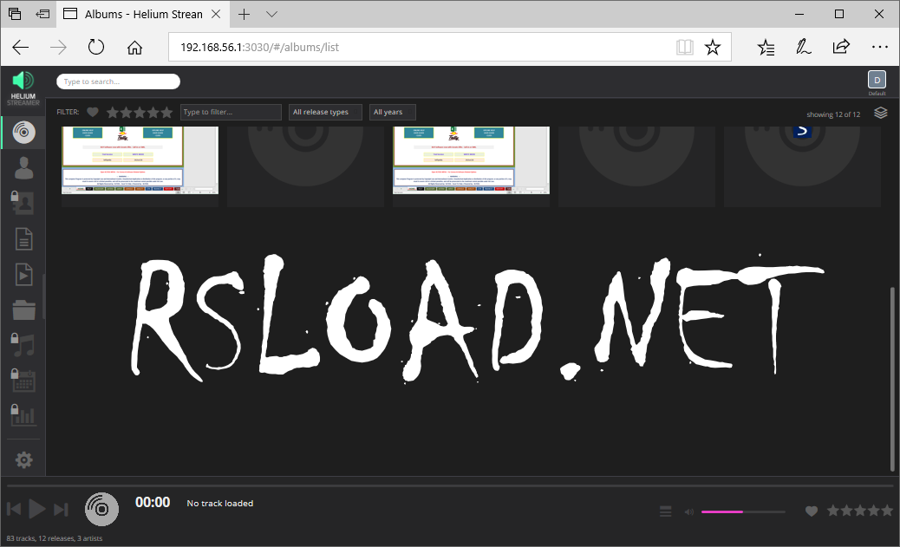The width and height of the screenshot is (900, 547).
Task: Open the folders sidebar icon
Action: click(23, 310)
